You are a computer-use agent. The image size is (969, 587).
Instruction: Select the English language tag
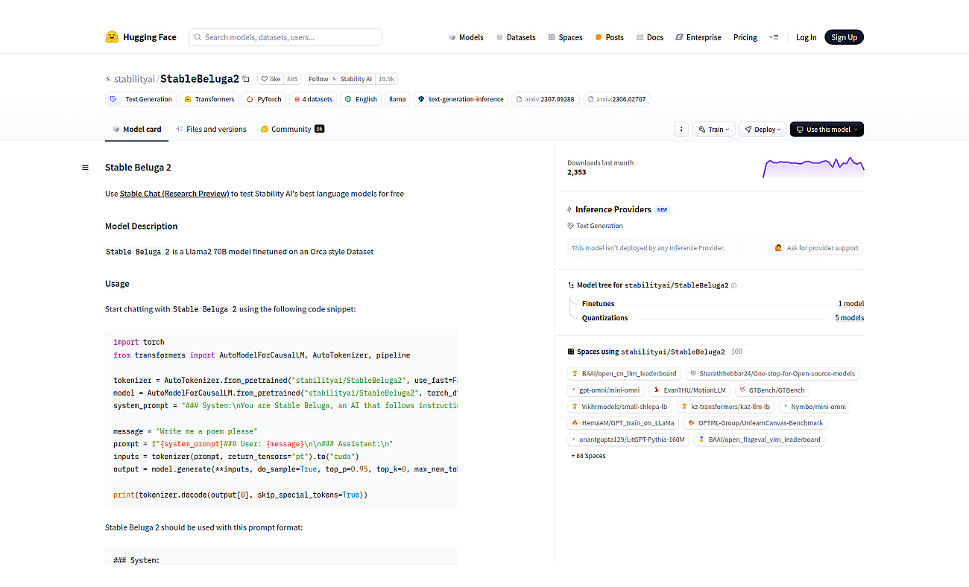pyautogui.click(x=361, y=99)
